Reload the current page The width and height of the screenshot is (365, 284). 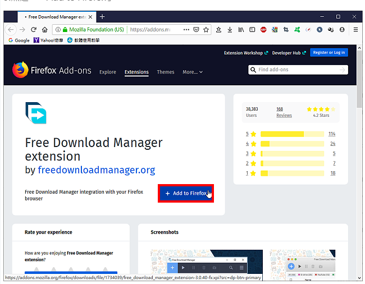tap(34, 30)
